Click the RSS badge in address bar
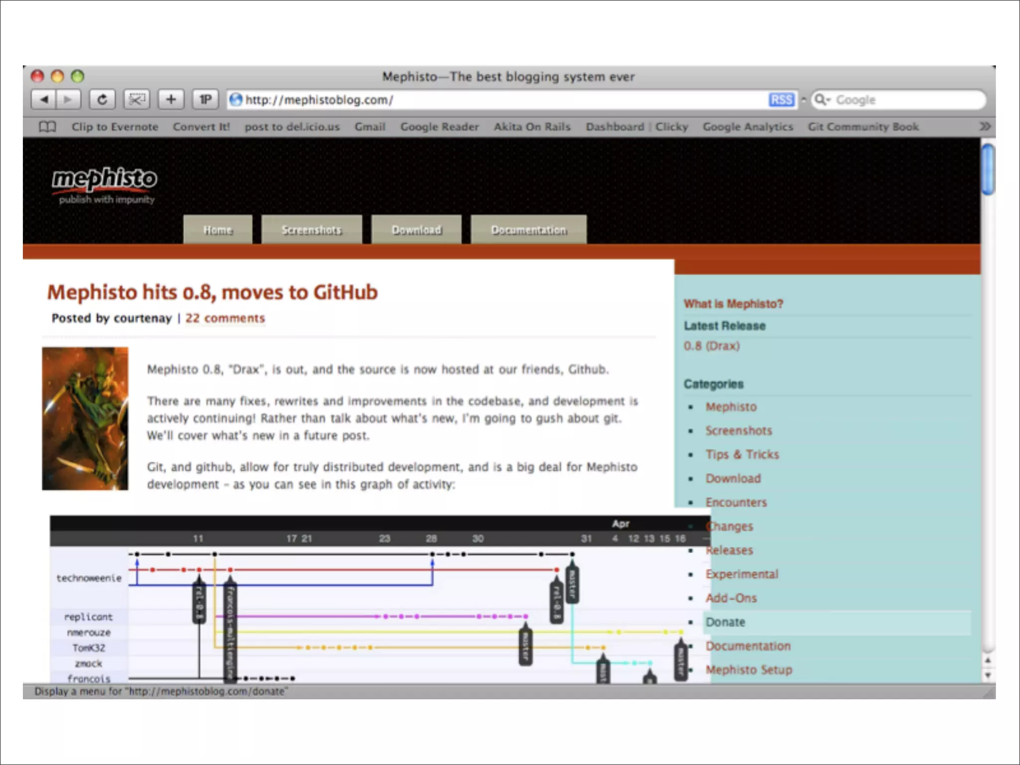The width and height of the screenshot is (1020, 765). 781,100
